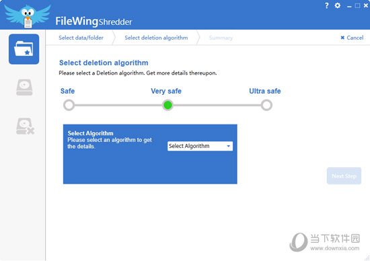
Task: Open the file/folder shredder sidebar section
Action: point(24,49)
